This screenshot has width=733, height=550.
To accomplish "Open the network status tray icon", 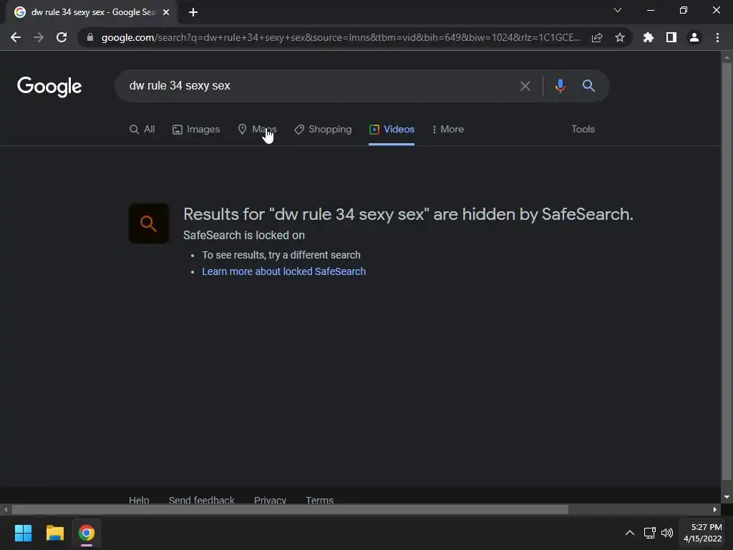I will pos(650,533).
